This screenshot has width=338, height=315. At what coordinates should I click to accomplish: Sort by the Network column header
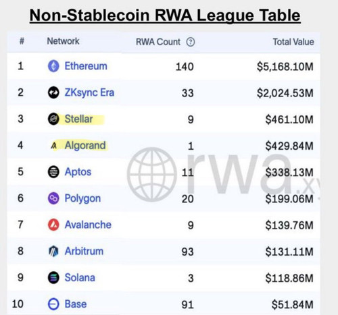(x=63, y=41)
